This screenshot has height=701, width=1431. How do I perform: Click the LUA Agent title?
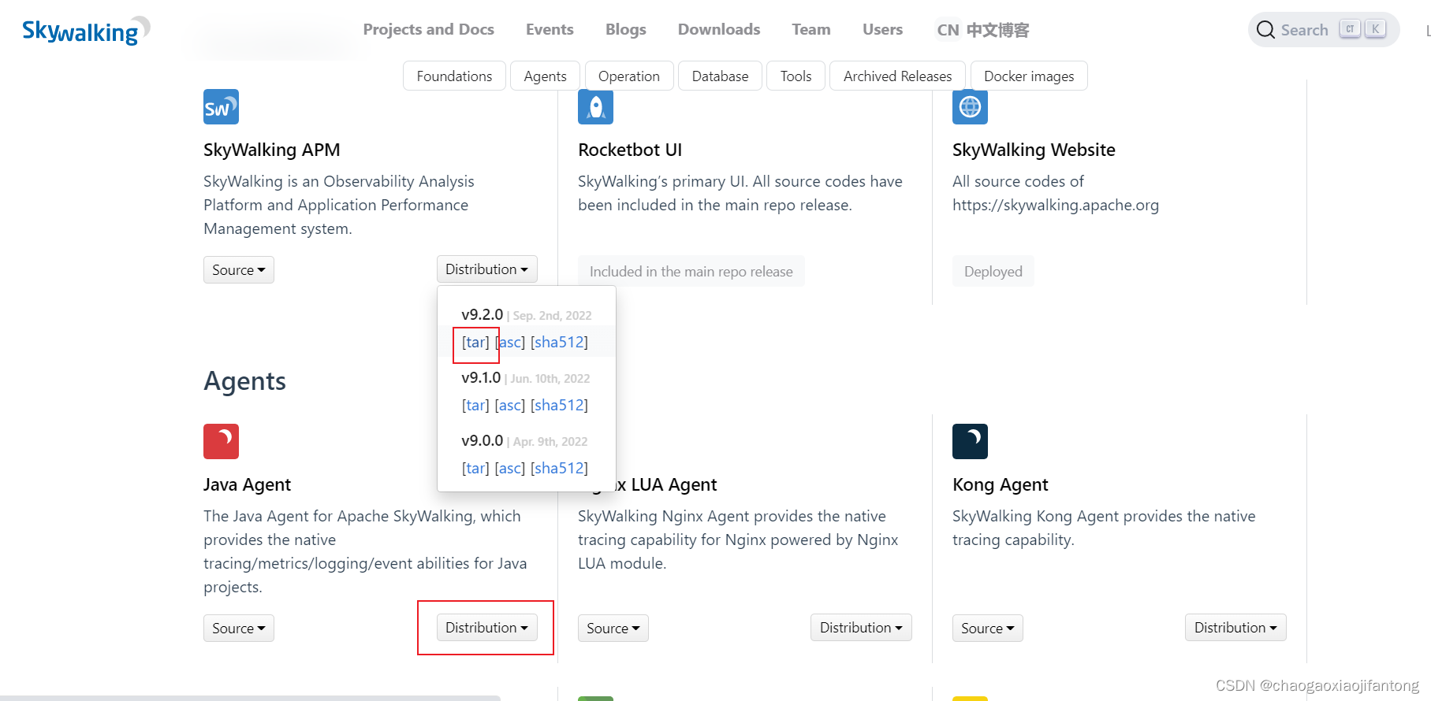click(x=667, y=484)
